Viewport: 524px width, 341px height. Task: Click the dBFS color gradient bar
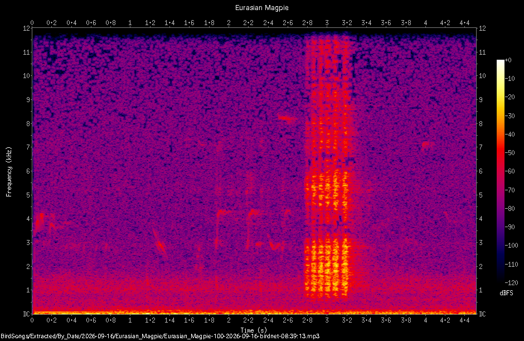(x=500, y=171)
